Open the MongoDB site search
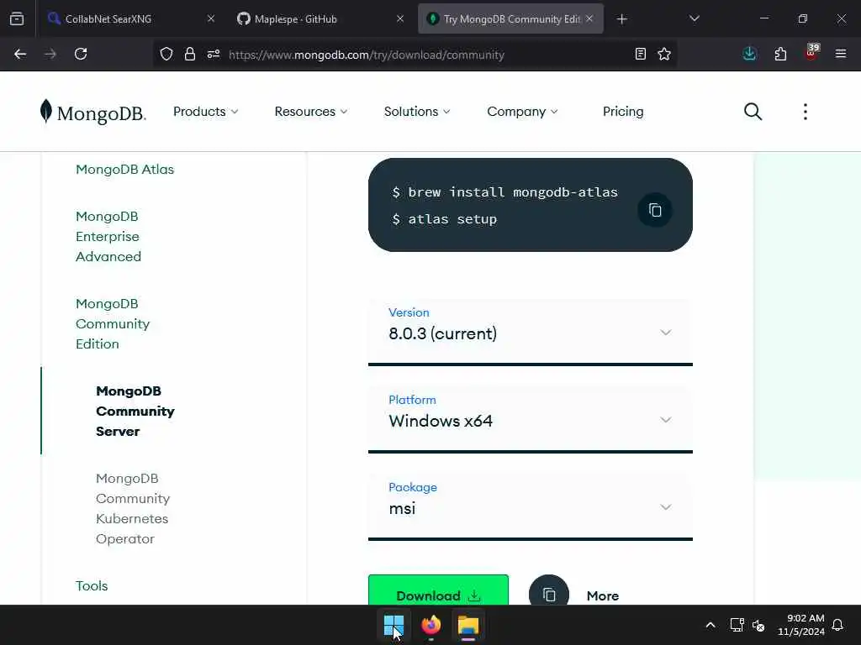861x645 pixels. click(x=753, y=112)
